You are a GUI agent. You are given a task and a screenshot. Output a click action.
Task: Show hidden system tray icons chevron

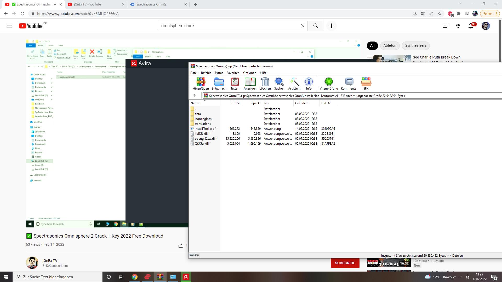461,277
